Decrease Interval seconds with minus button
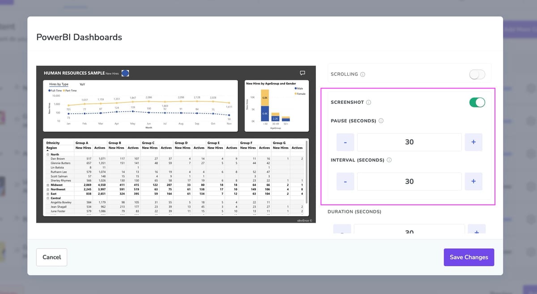The width and height of the screenshot is (537, 294). point(345,181)
